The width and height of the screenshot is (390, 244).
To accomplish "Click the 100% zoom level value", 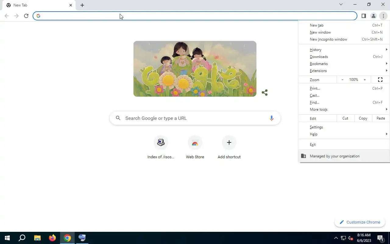I will click(353, 80).
